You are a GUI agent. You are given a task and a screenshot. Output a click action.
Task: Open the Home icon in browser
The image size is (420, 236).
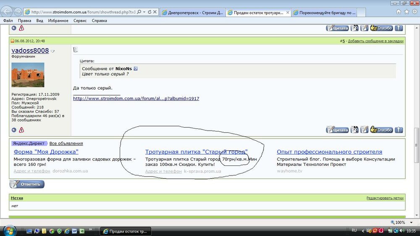click(399, 12)
